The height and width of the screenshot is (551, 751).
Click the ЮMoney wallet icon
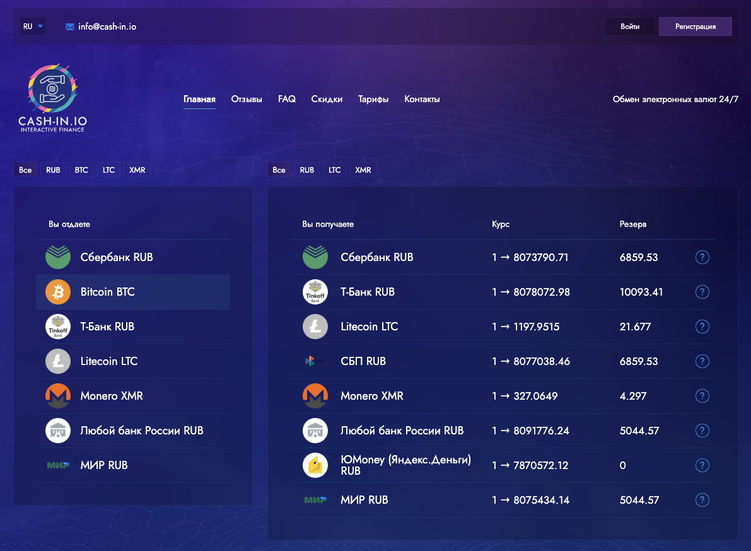point(315,465)
